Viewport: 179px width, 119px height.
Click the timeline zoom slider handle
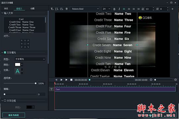click(x=155, y=80)
